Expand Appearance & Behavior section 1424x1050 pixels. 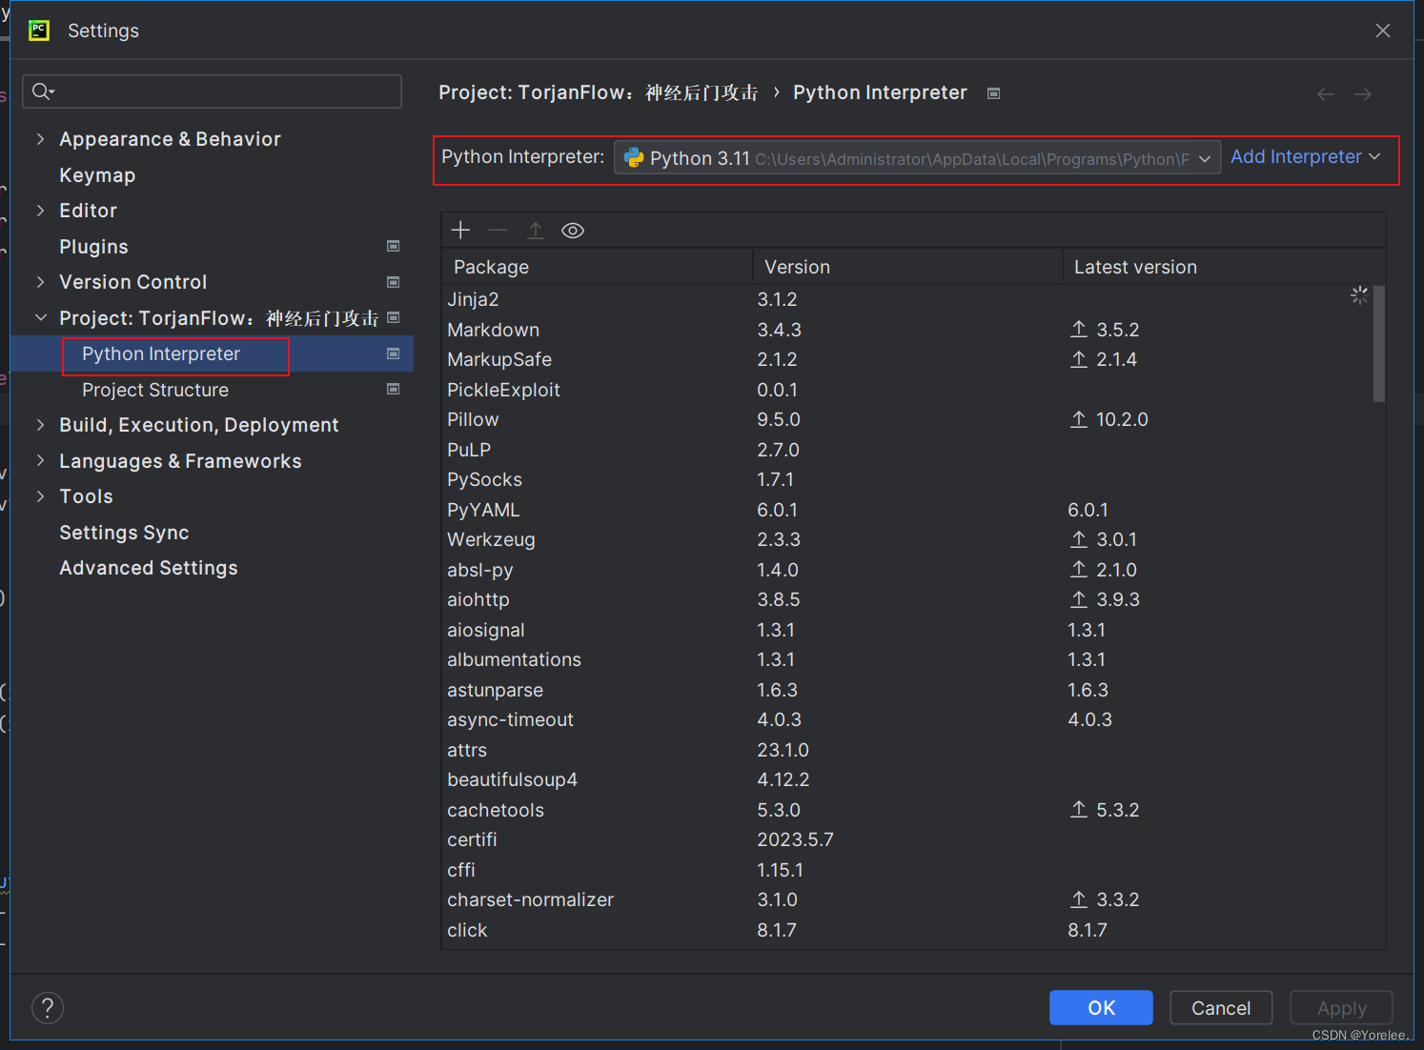(40, 139)
